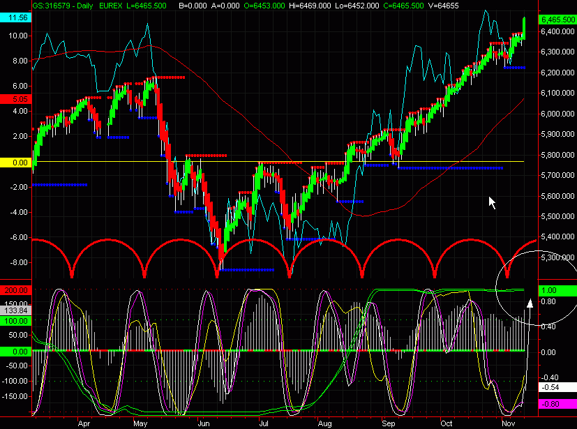Click the 5,800.000 price axis label

click(558, 155)
